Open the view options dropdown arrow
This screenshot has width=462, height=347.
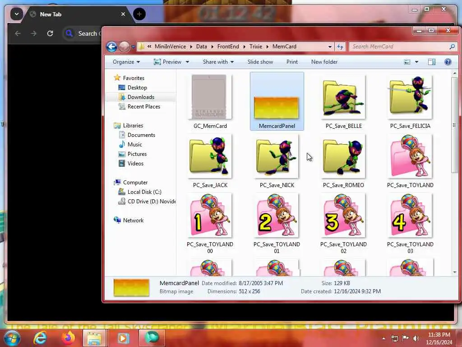coord(416,62)
